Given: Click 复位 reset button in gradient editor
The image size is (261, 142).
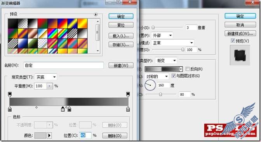Looking at the screenshot, I should point(121,25).
